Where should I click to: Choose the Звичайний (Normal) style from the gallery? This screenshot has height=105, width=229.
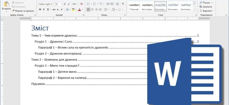[x=135, y=7]
